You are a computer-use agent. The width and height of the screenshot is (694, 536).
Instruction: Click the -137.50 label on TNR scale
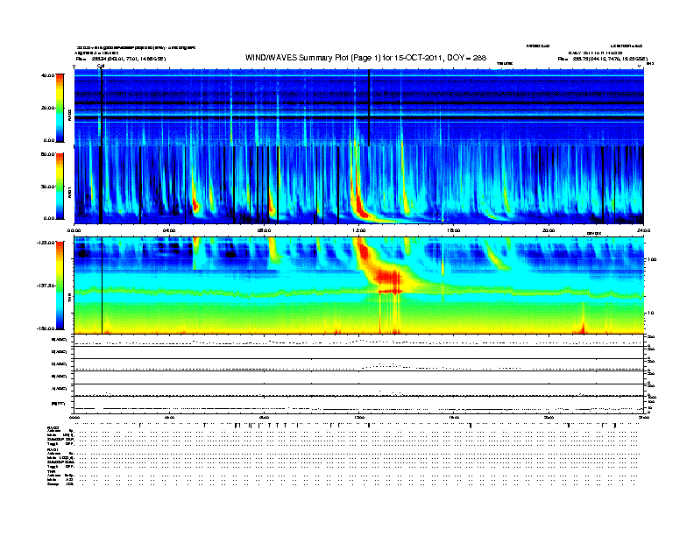(46, 286)
